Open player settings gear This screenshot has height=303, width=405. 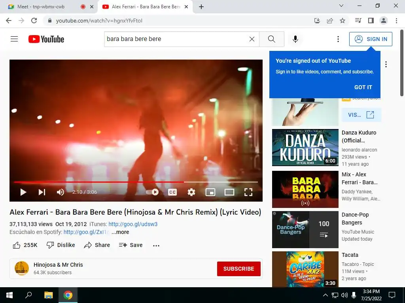pos(191,192)
